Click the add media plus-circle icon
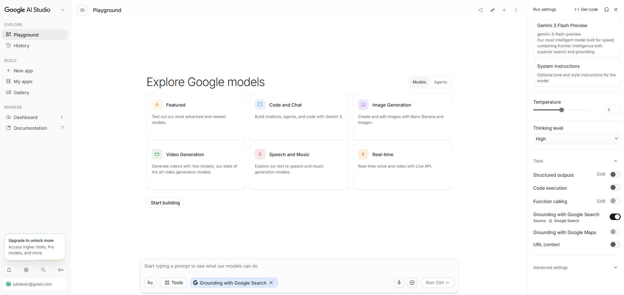This screenshot has width=624, height=295. click(x=412, y=283)
